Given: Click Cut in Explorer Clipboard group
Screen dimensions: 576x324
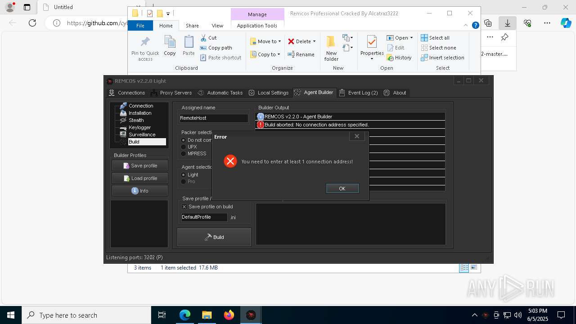Looking at the screenshot, I should click(x=208, y=38).
